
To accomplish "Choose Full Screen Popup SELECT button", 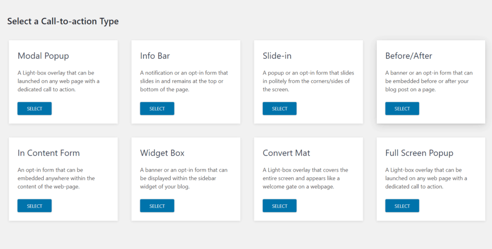I will [402, 206].
